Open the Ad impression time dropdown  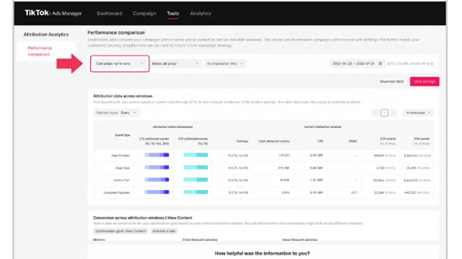coord(225,64)
